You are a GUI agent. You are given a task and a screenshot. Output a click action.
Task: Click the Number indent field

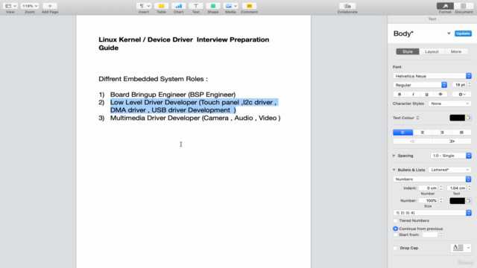click(x=429, y=188)
